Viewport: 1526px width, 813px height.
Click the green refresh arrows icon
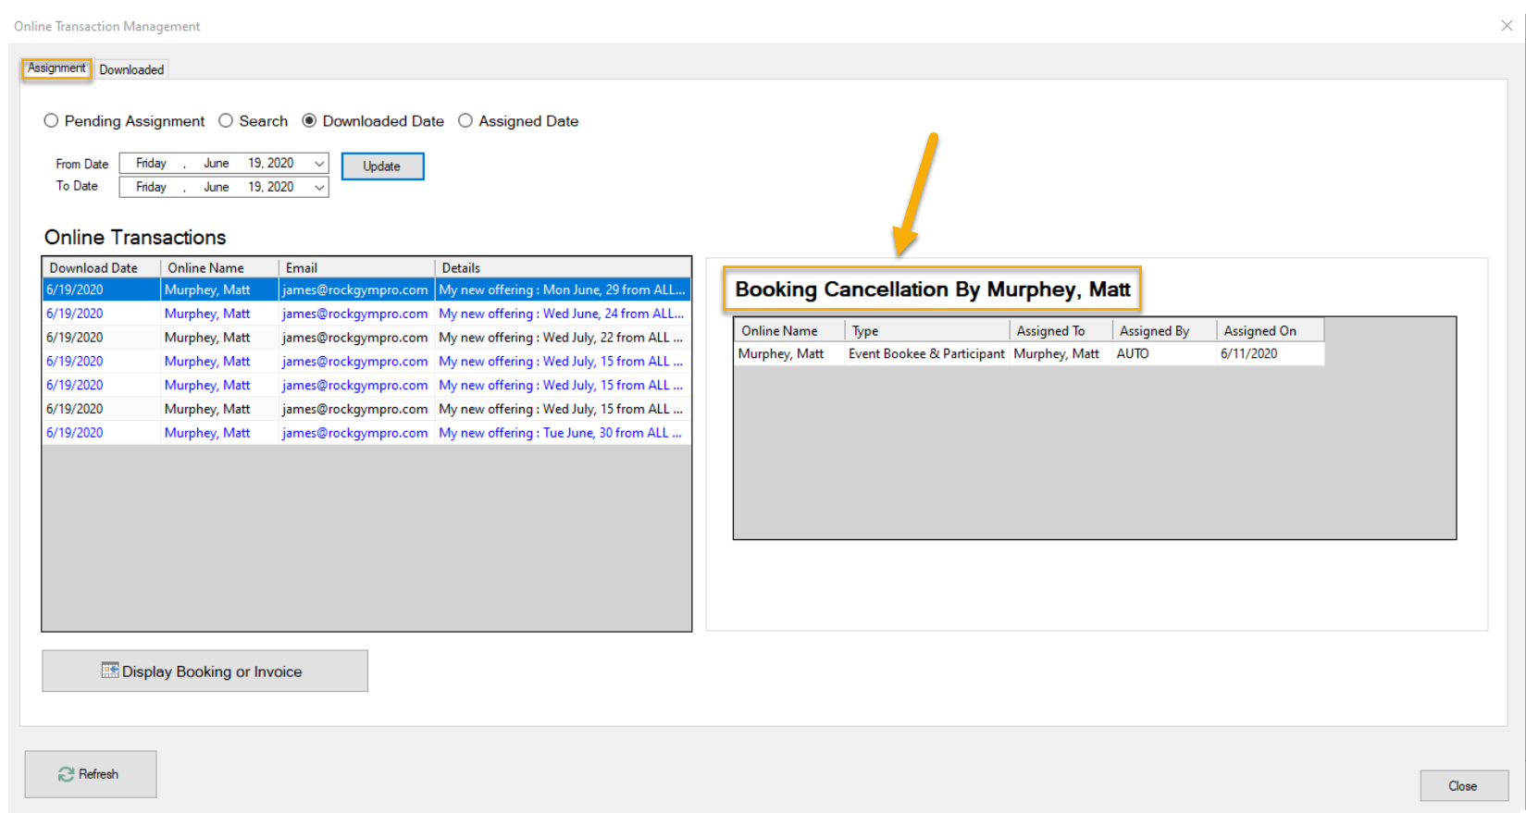pyautogui.click(x=67, y=774)
